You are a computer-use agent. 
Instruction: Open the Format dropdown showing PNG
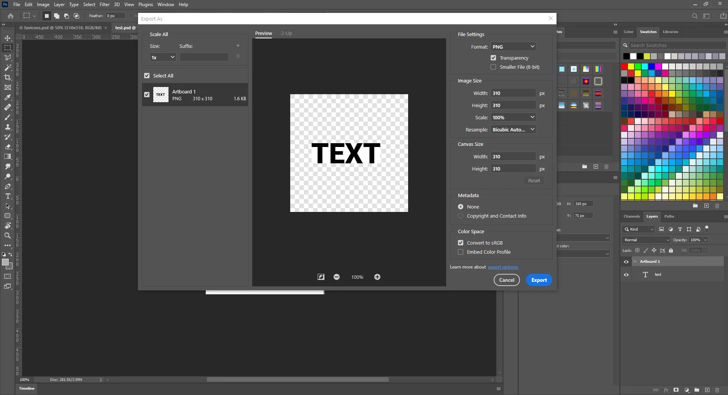(x=513, y=46)
